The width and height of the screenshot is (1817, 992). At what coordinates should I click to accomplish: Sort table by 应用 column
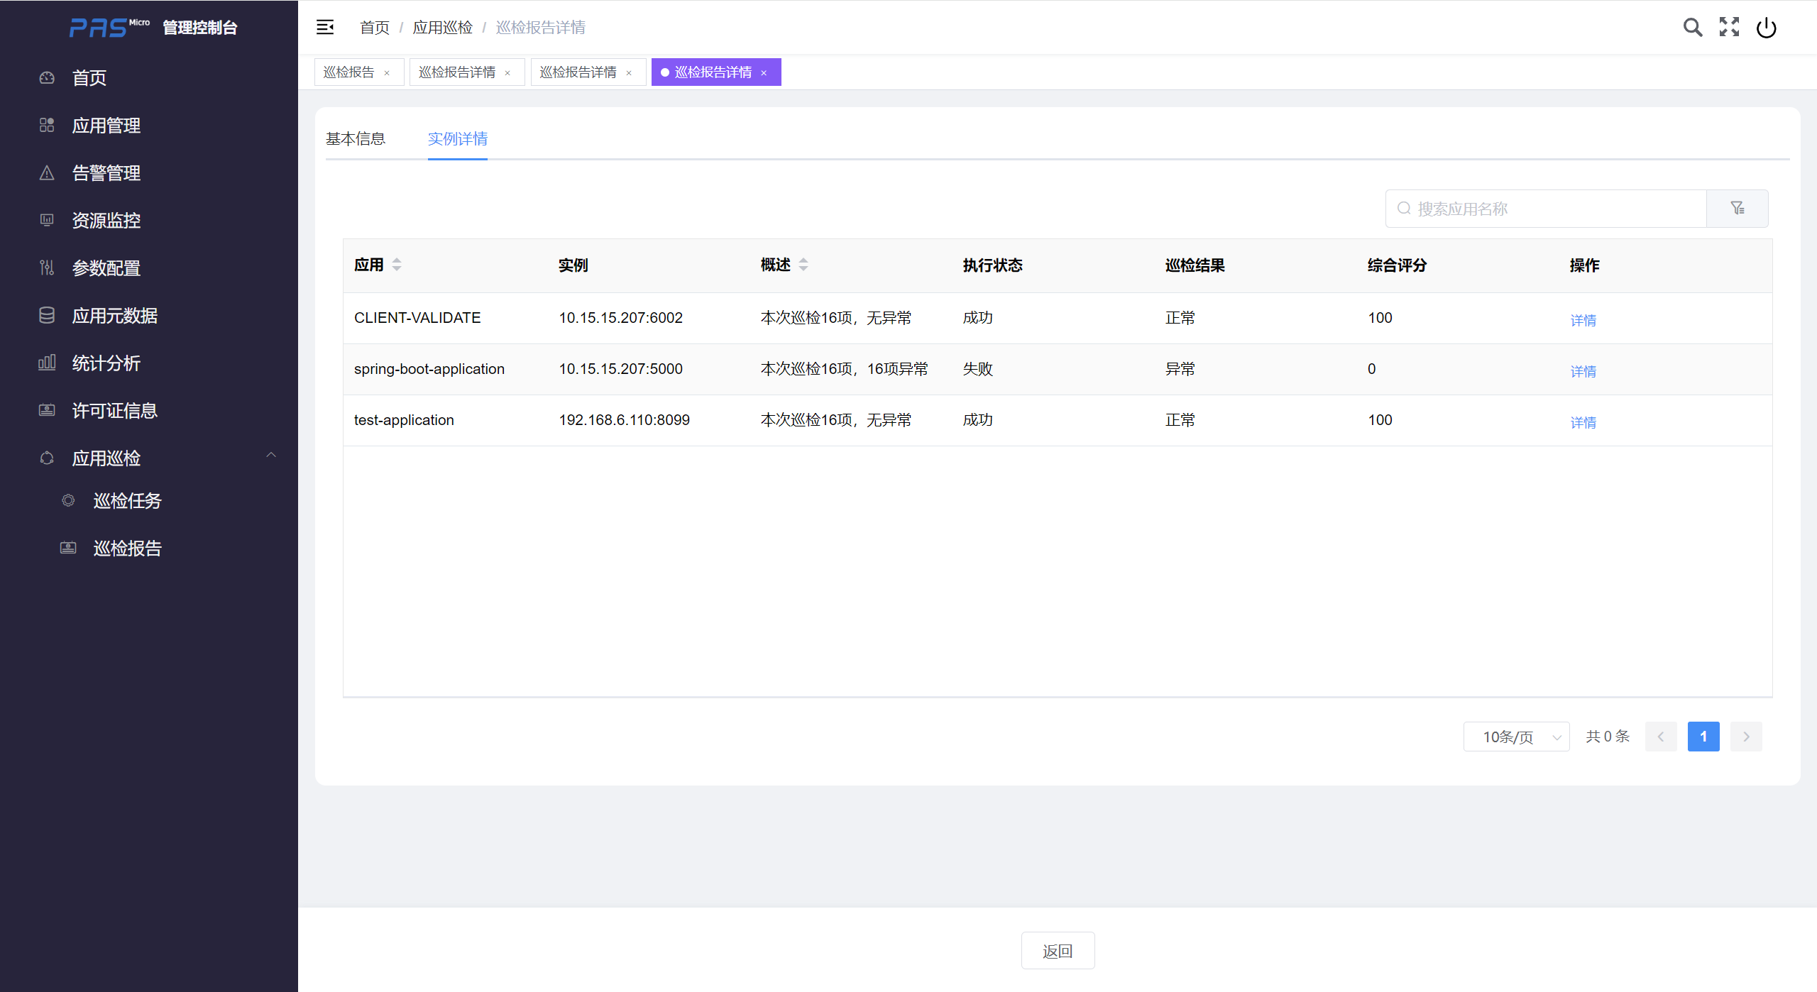click(x=397, y=265)
